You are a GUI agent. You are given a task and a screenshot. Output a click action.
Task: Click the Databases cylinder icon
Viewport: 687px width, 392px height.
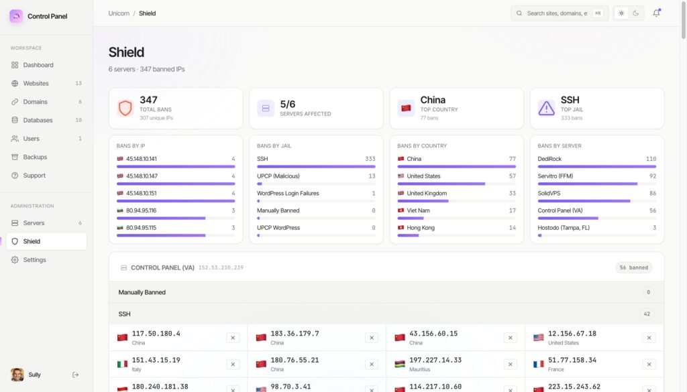coord(15,120)
